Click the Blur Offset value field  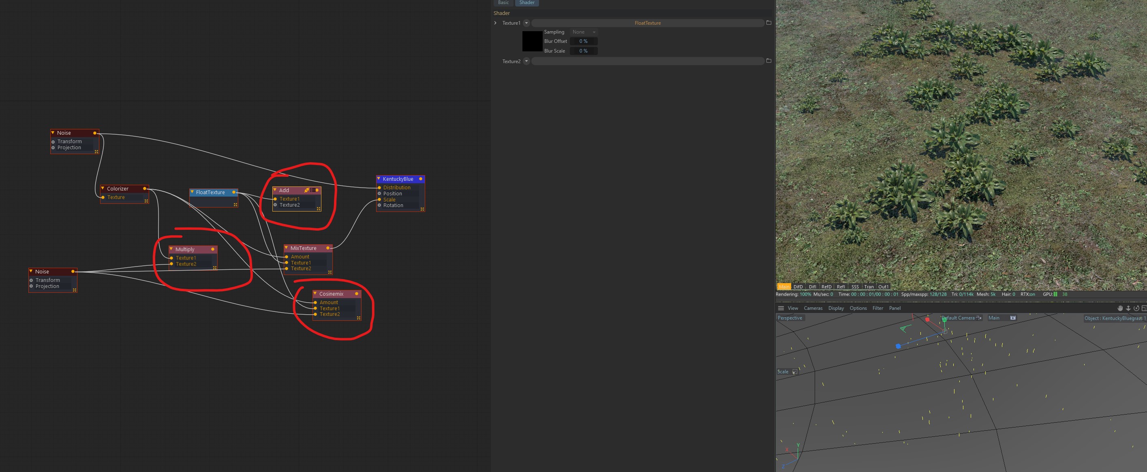[x=583, y=41]
